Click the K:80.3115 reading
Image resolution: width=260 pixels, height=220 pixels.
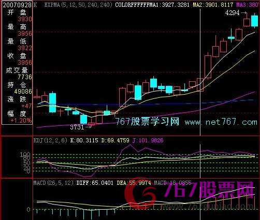tap(84, 140)
